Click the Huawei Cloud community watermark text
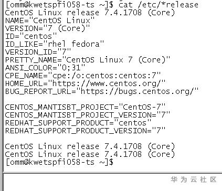Image resolution: width=222 pixels, height=191 pixels. click(194, 179)
